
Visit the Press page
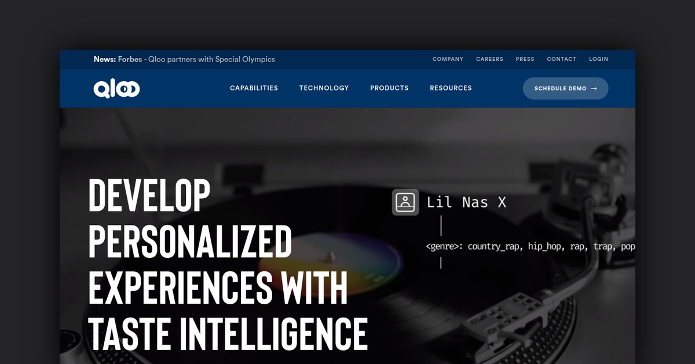coord(525,59)
